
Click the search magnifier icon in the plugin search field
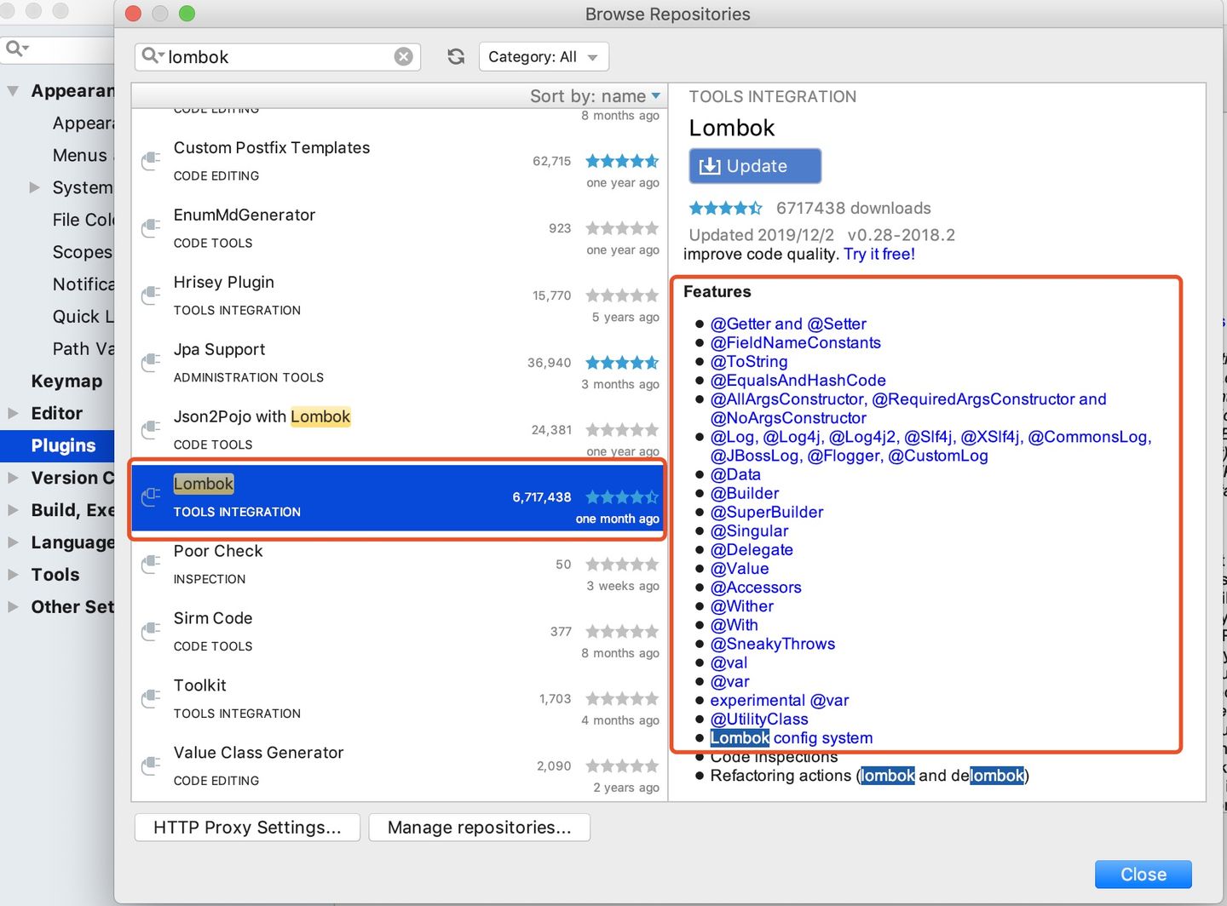pos(153,56)
